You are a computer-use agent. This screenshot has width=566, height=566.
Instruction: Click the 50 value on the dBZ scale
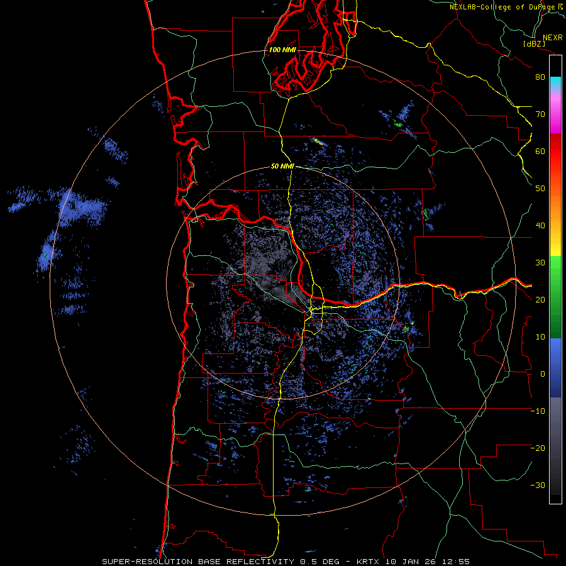[540, 189]
